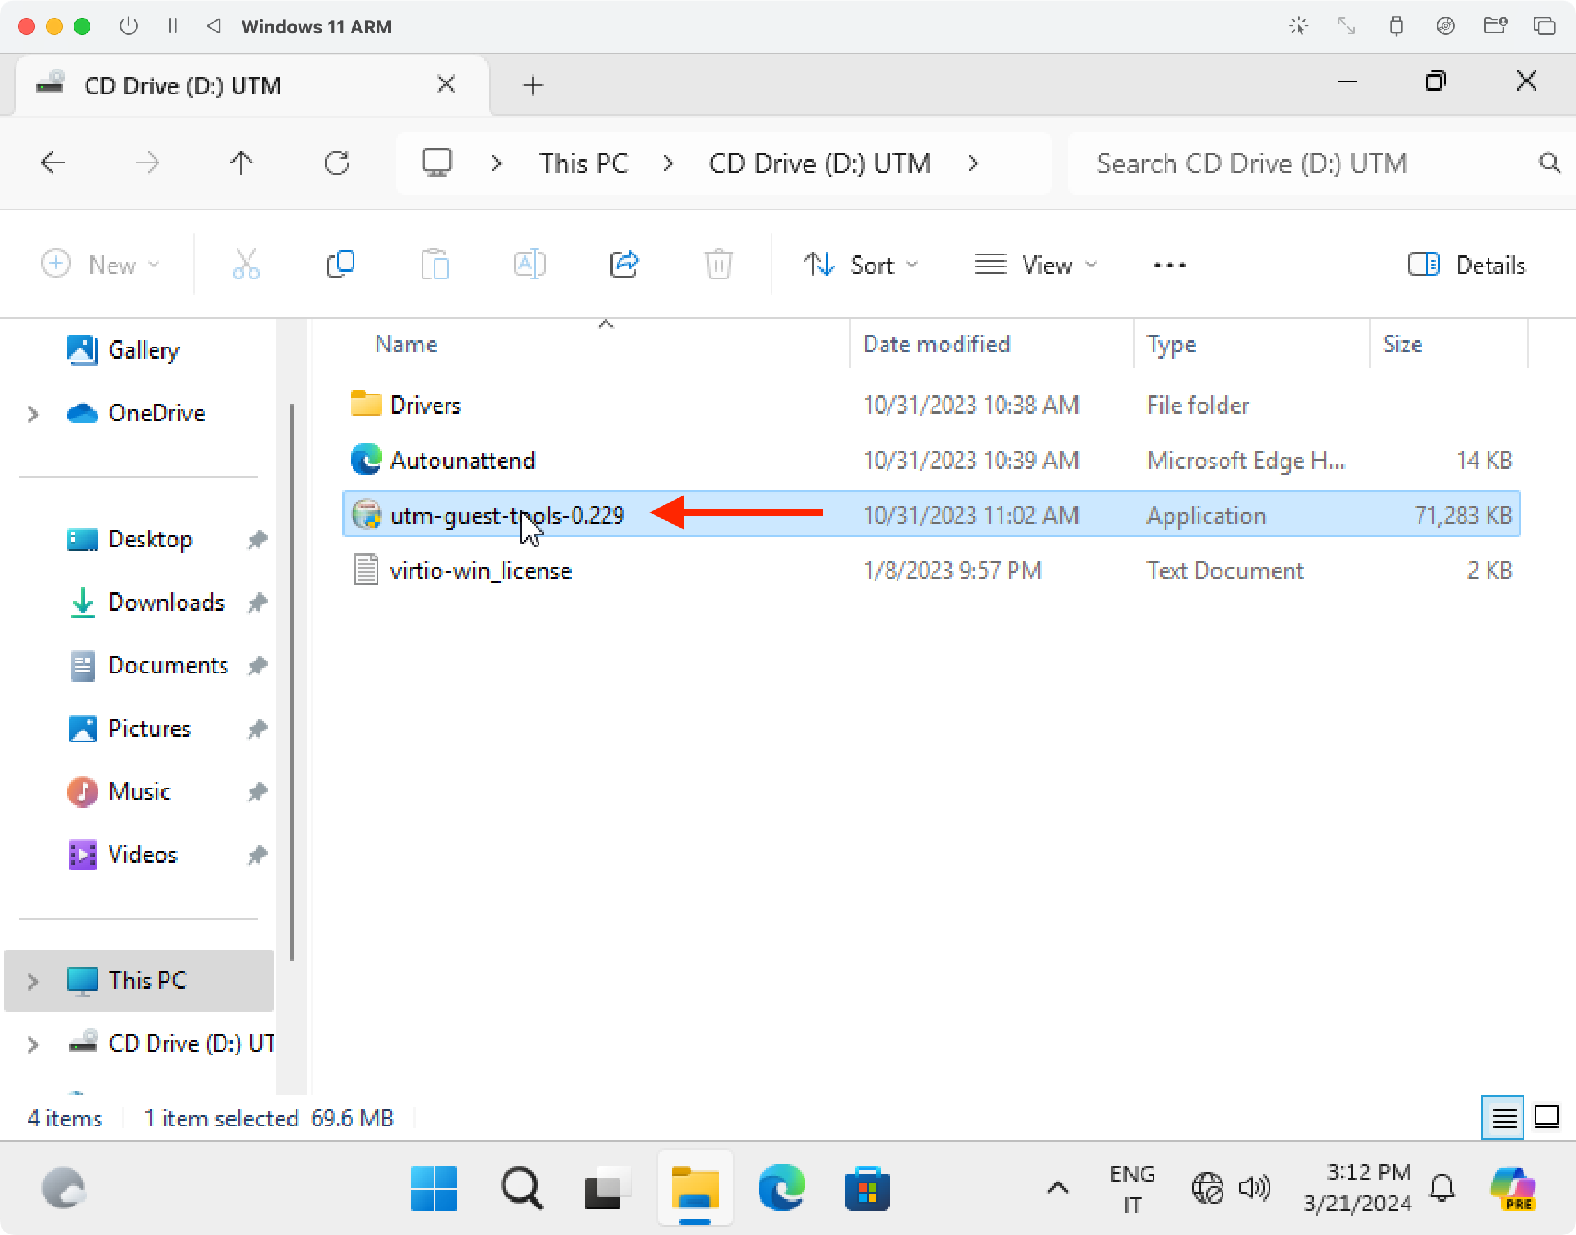Click the Cut toolbar icon
Screen dimensions: 1576x1235
[246, 265]
